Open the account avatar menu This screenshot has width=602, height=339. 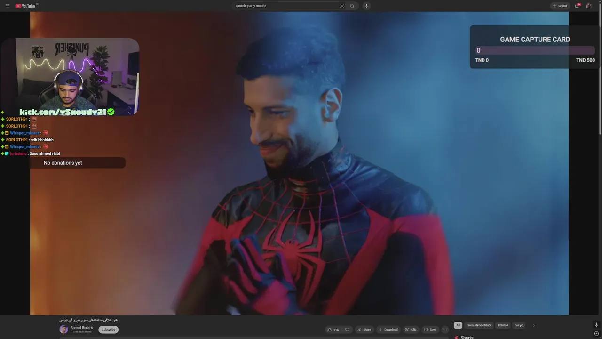589,6
